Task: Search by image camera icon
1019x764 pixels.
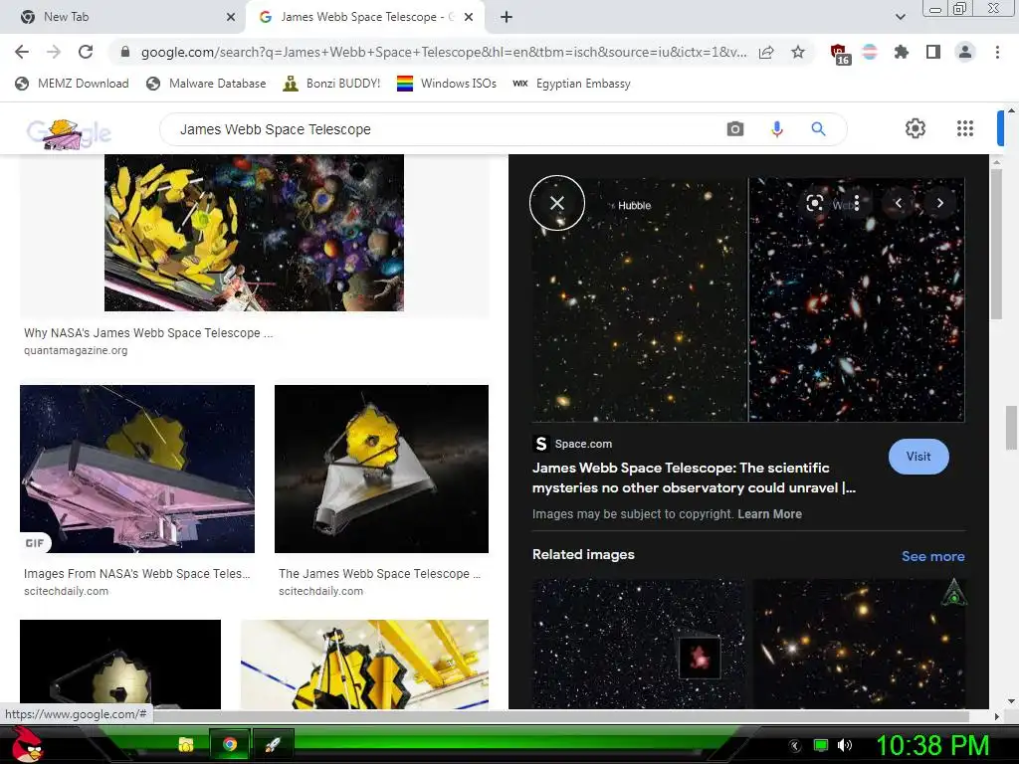Action: [x=735, y=129]
